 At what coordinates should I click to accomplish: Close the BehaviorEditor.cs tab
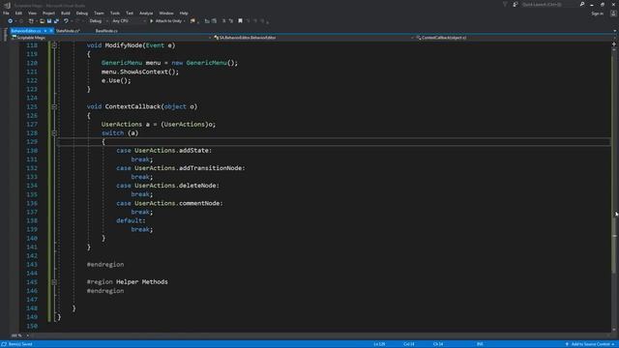[x=51, y=31]
